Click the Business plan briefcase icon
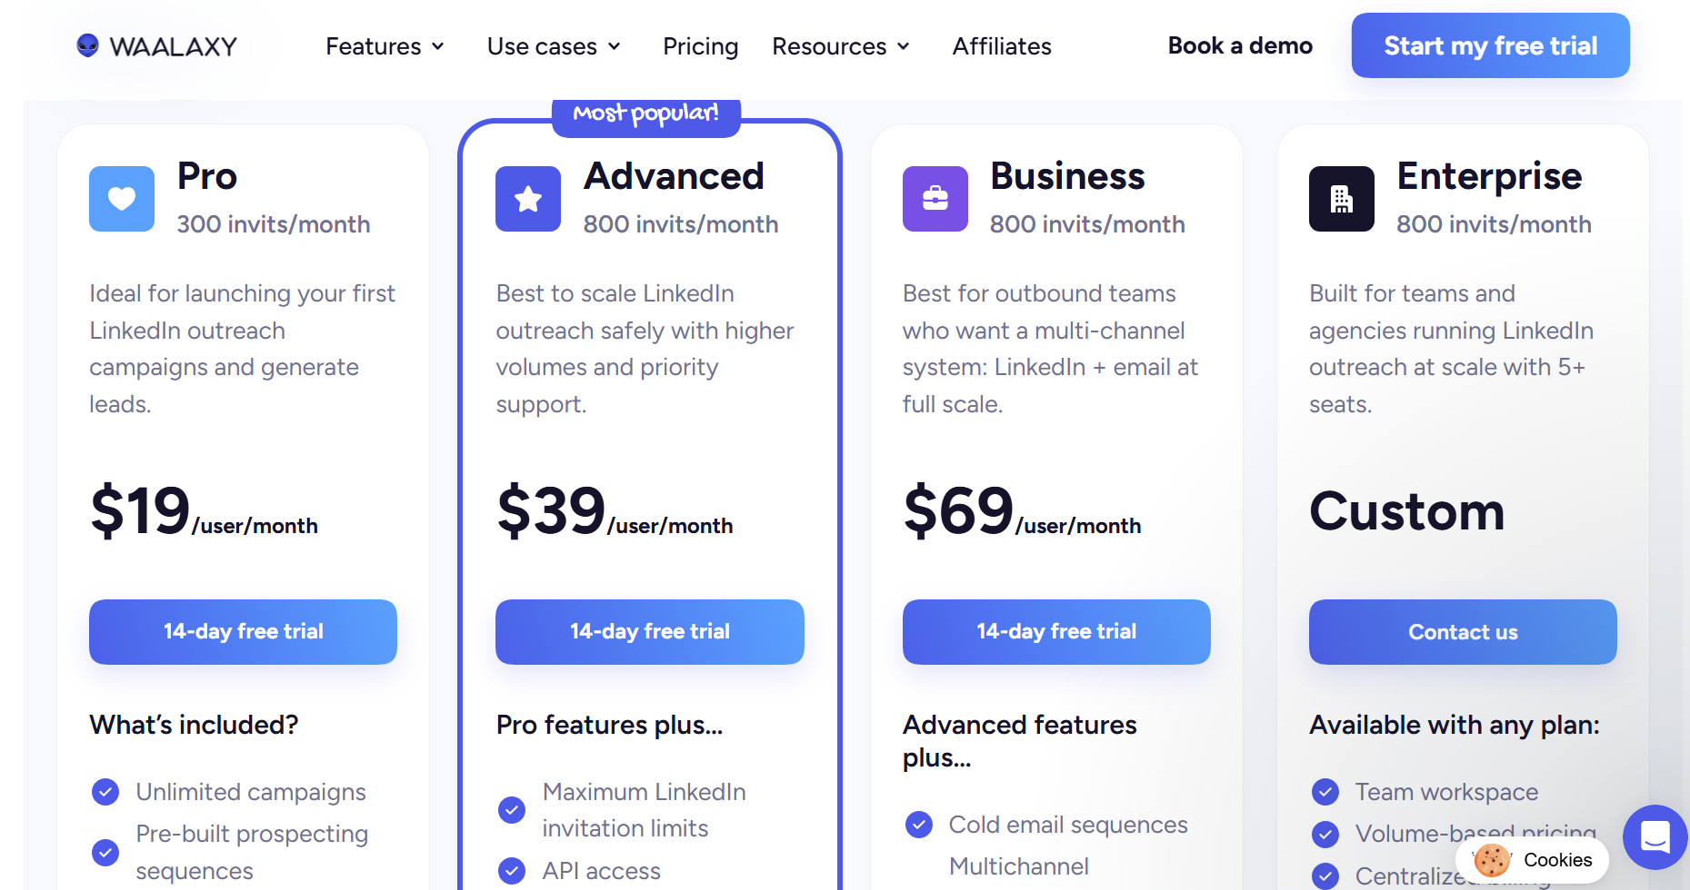The height and width of the screenshot is (890, 1690). pos(935,199)
